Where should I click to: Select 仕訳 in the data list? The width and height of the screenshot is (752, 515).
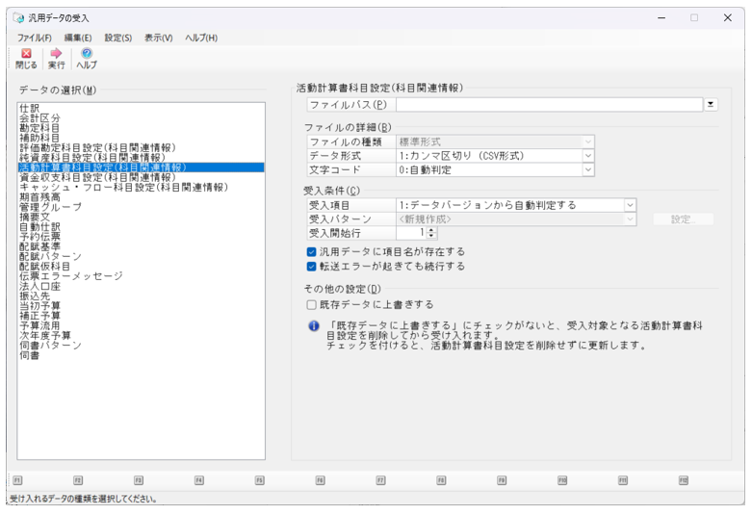pos(29,109)
